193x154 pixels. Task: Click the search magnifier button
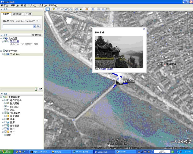point(38,26)
